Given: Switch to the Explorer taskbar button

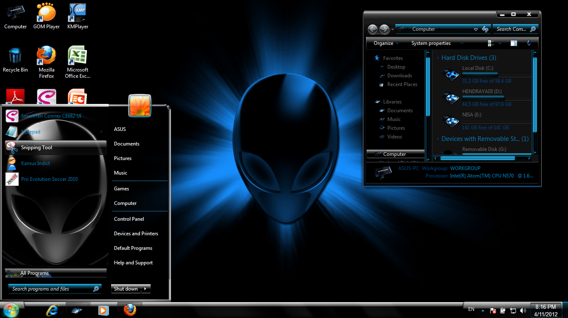Looking at the screenshot, I should click(x=77, y=310).
